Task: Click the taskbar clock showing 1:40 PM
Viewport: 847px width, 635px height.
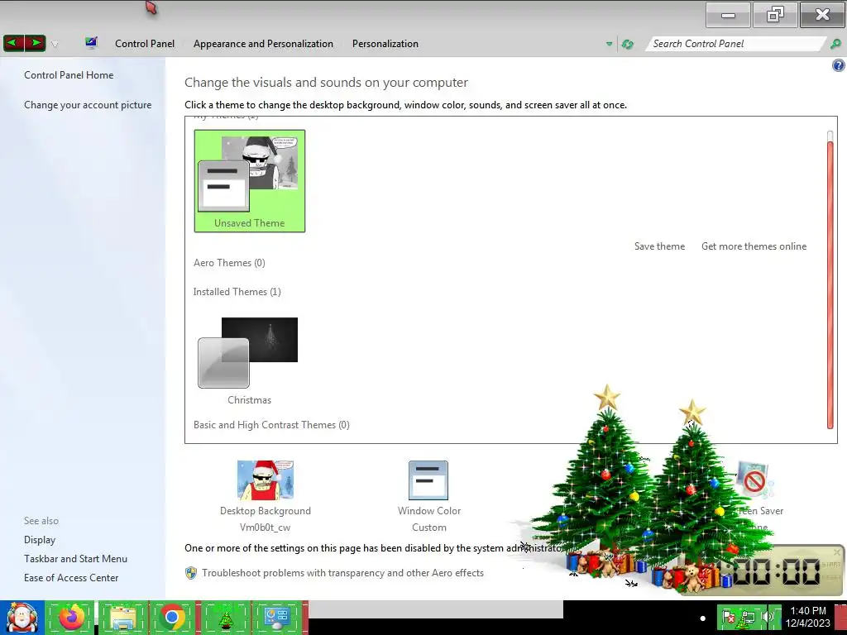Action: 807,617
